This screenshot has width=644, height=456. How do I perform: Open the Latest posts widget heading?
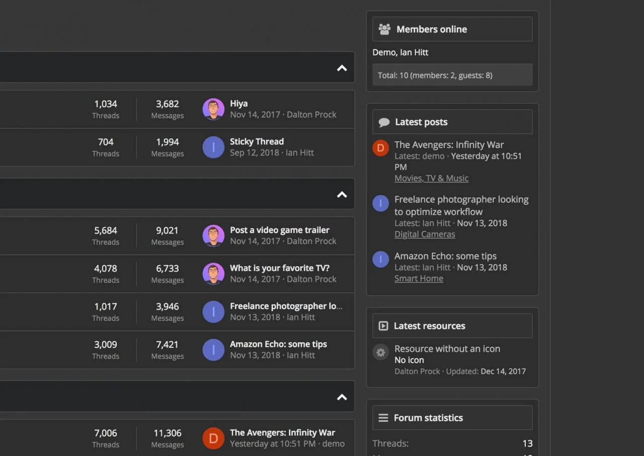tap(421, 122)
